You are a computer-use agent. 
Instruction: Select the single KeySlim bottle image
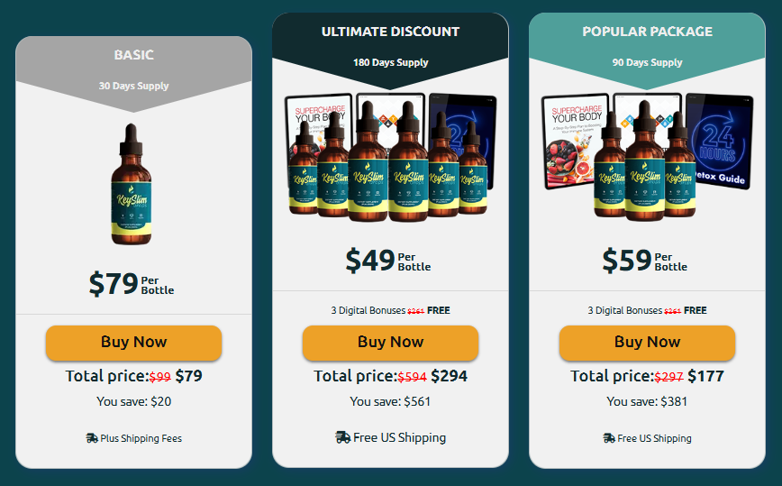(132, 184)
